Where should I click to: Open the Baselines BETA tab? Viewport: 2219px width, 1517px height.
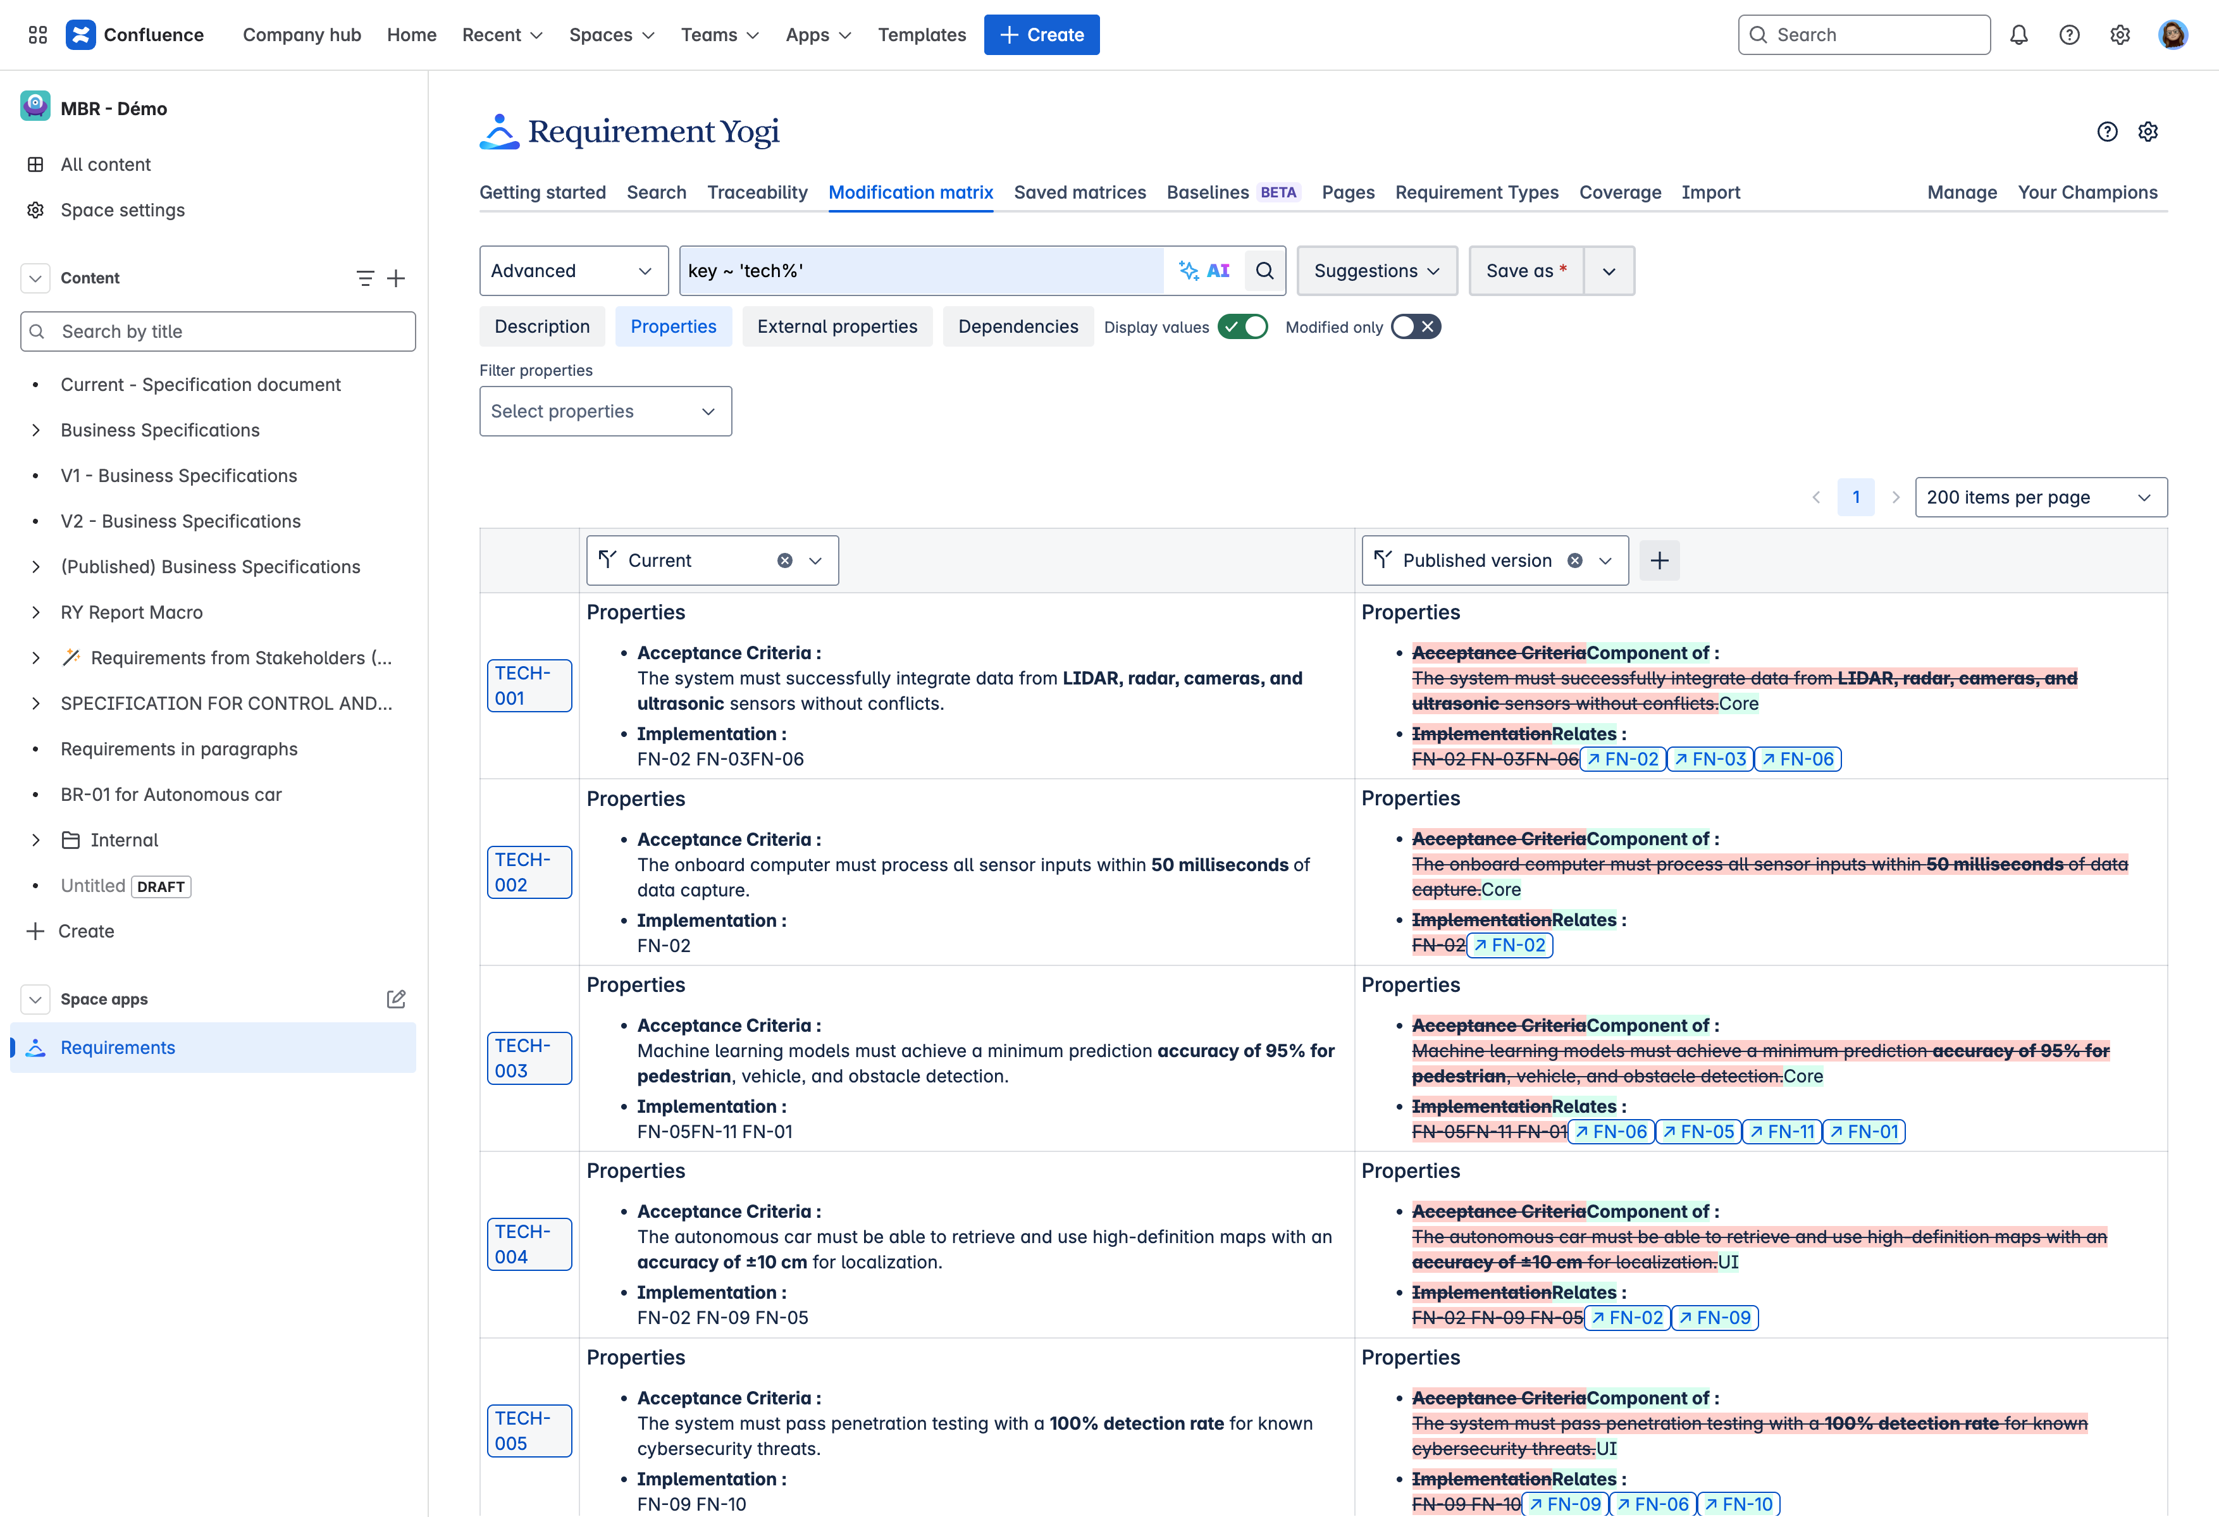coord(1231,193)
